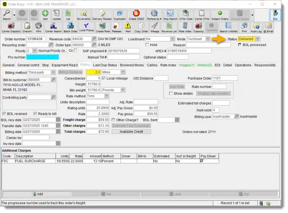The height and width of the screenshot is (213, 288).
Task: Enable the Show details checkbox
Action: point(171,94)
